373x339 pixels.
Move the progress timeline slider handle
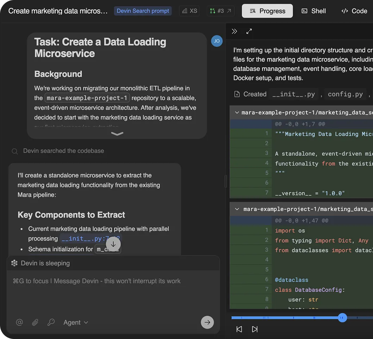[x=342, y=318]
